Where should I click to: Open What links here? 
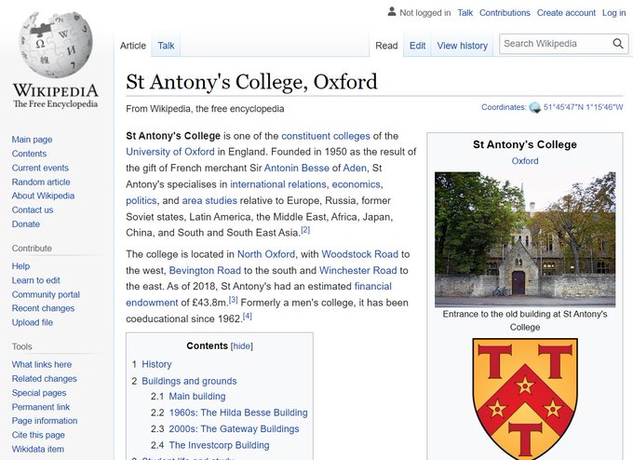pyautogui.click(x=42, y=364)
